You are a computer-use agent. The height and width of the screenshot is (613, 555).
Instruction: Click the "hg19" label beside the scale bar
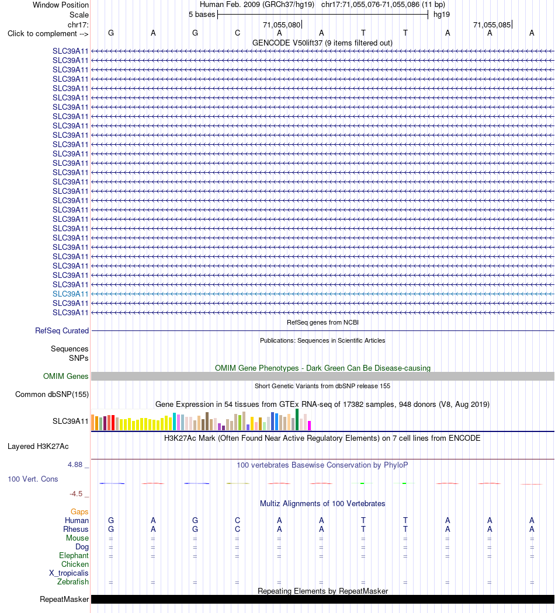pos(442,15)
